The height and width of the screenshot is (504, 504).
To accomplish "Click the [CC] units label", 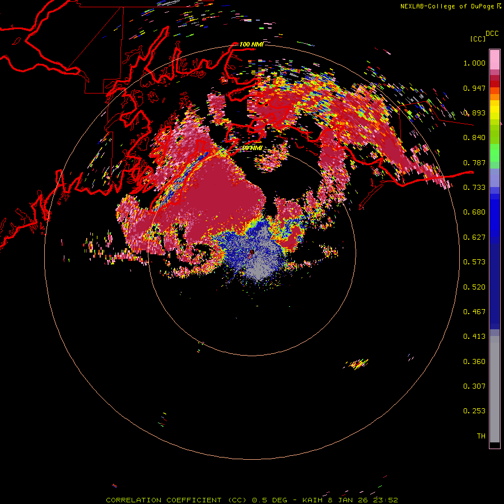I will (478, 39).
